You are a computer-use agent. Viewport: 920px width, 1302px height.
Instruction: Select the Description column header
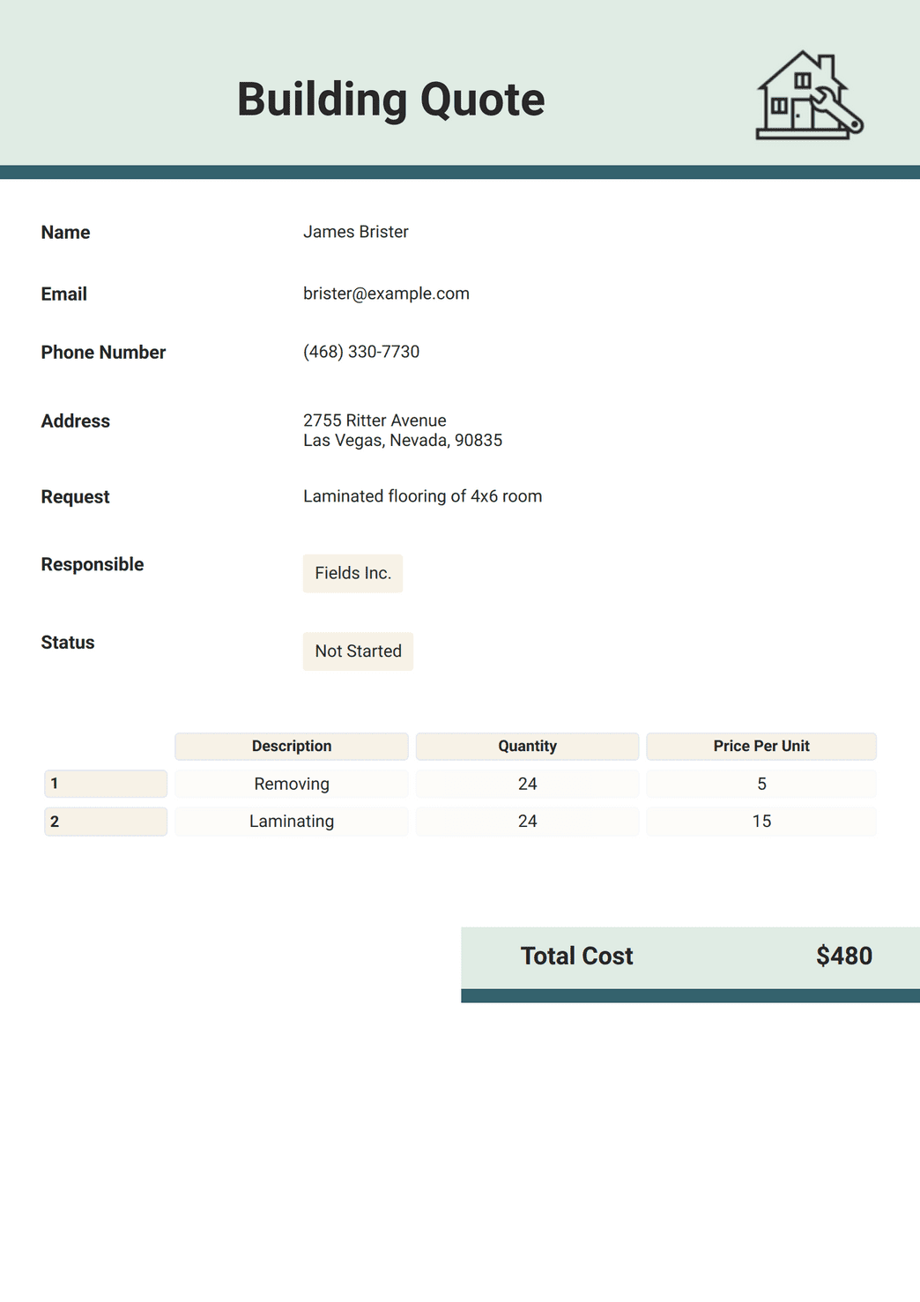[x=292, y=746]
